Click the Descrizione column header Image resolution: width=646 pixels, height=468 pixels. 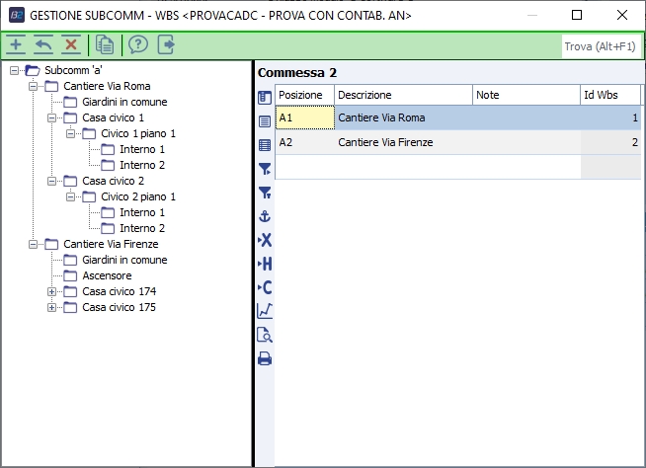(x=403, y=95)
